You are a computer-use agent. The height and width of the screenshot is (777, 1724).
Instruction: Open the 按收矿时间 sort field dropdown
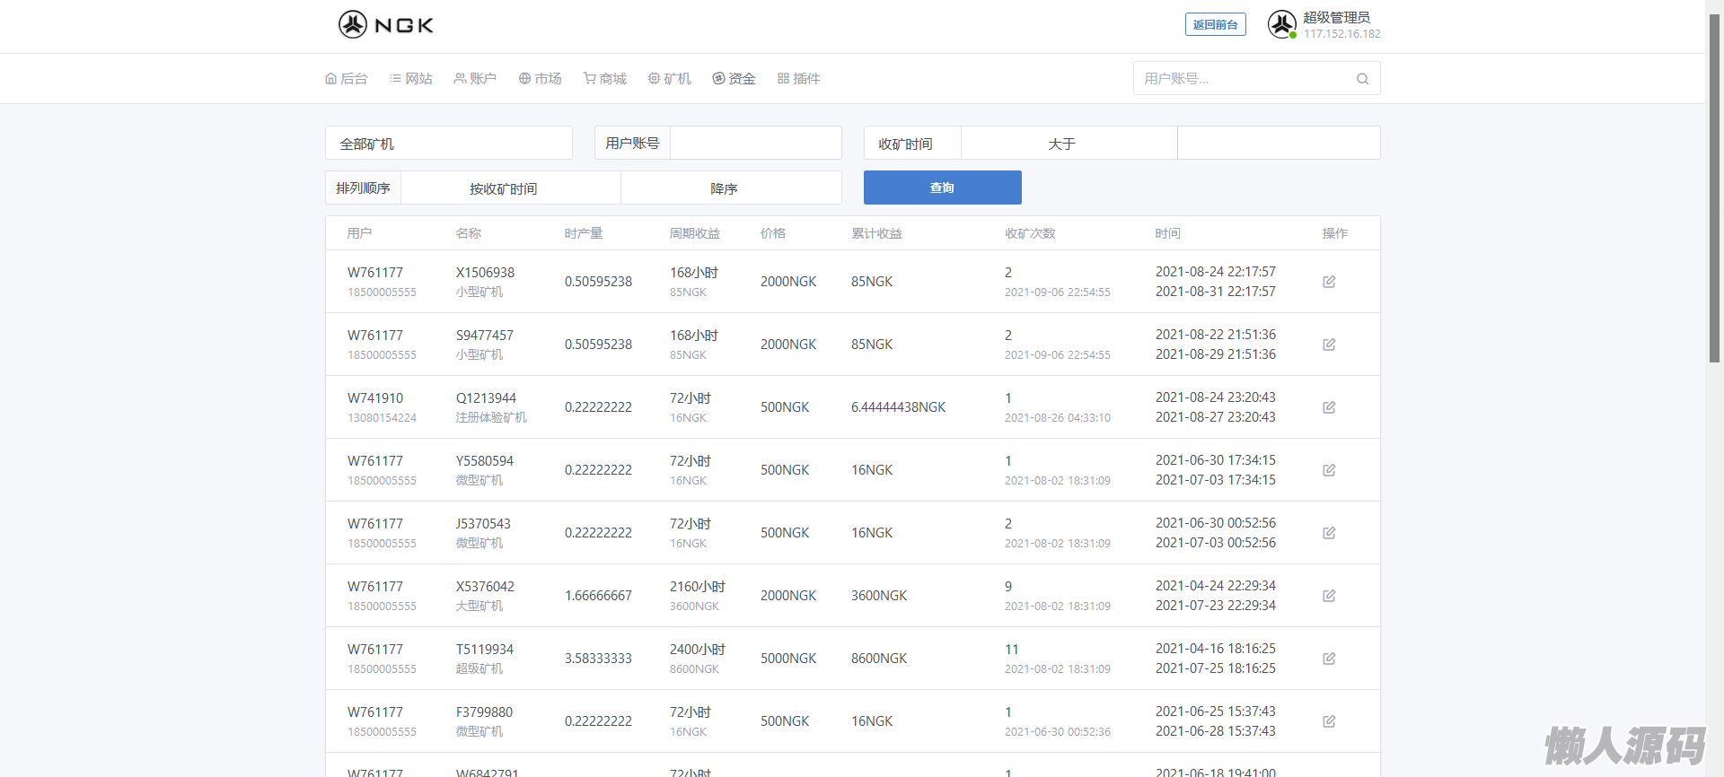tap(510, 188)
